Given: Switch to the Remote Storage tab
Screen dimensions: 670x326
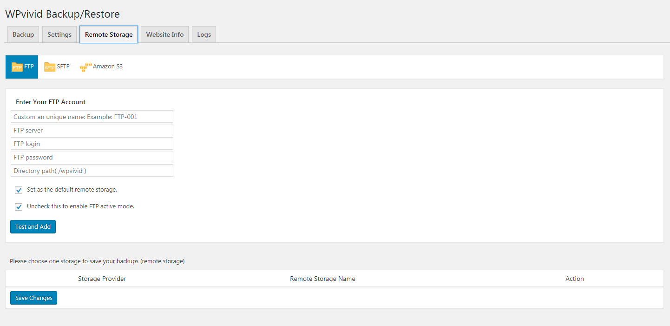Looking at the screenshot, I should (x=108, y=34).
